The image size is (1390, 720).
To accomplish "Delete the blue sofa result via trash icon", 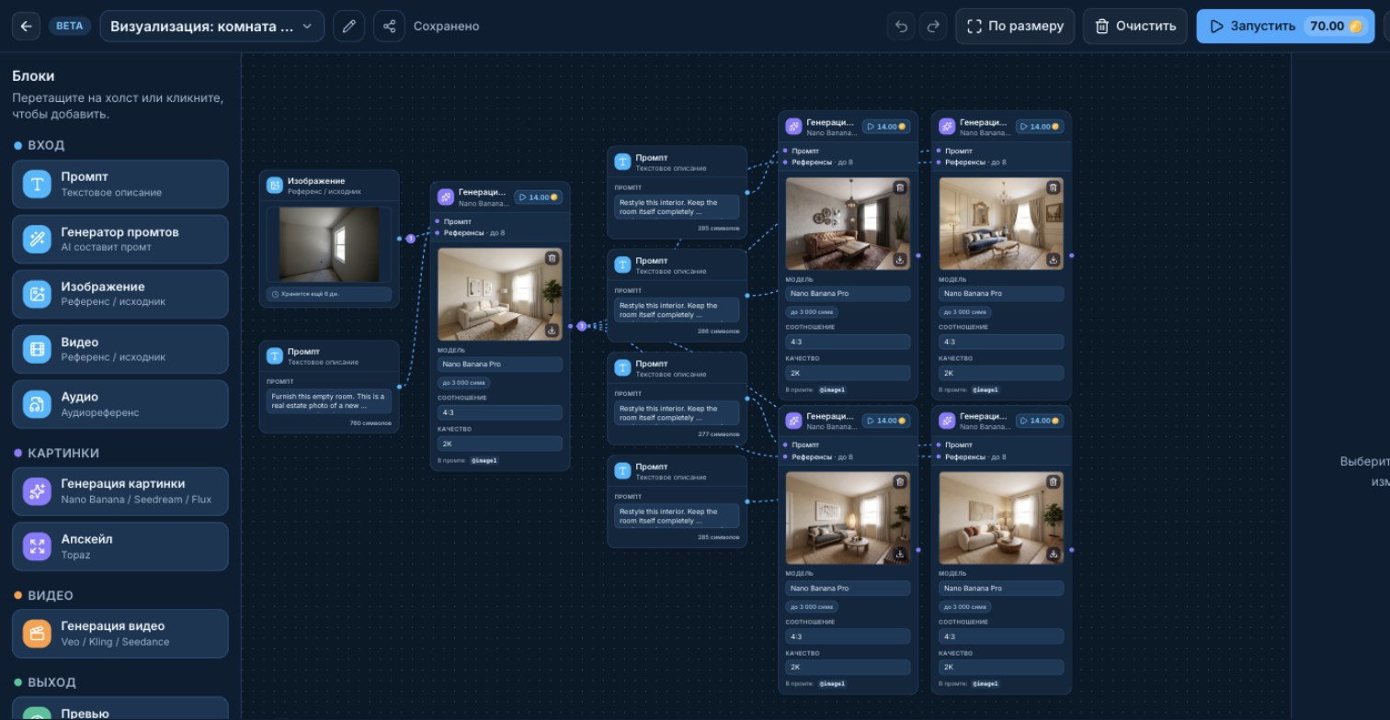I will click(1054, 187).
